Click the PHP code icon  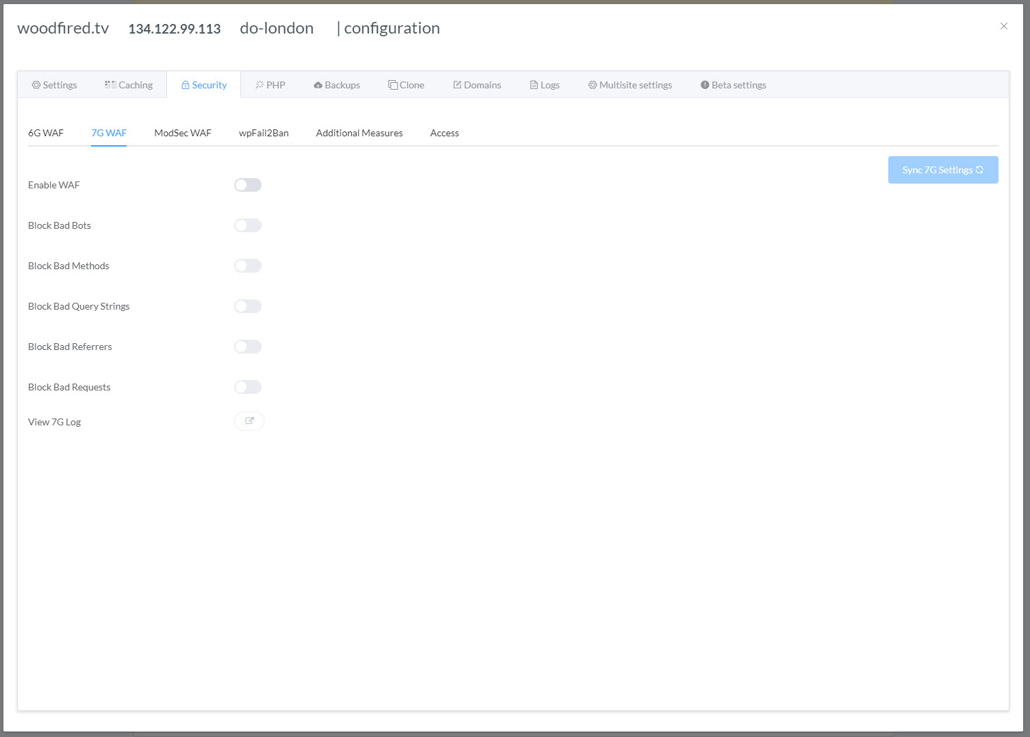tap(258, 84)
